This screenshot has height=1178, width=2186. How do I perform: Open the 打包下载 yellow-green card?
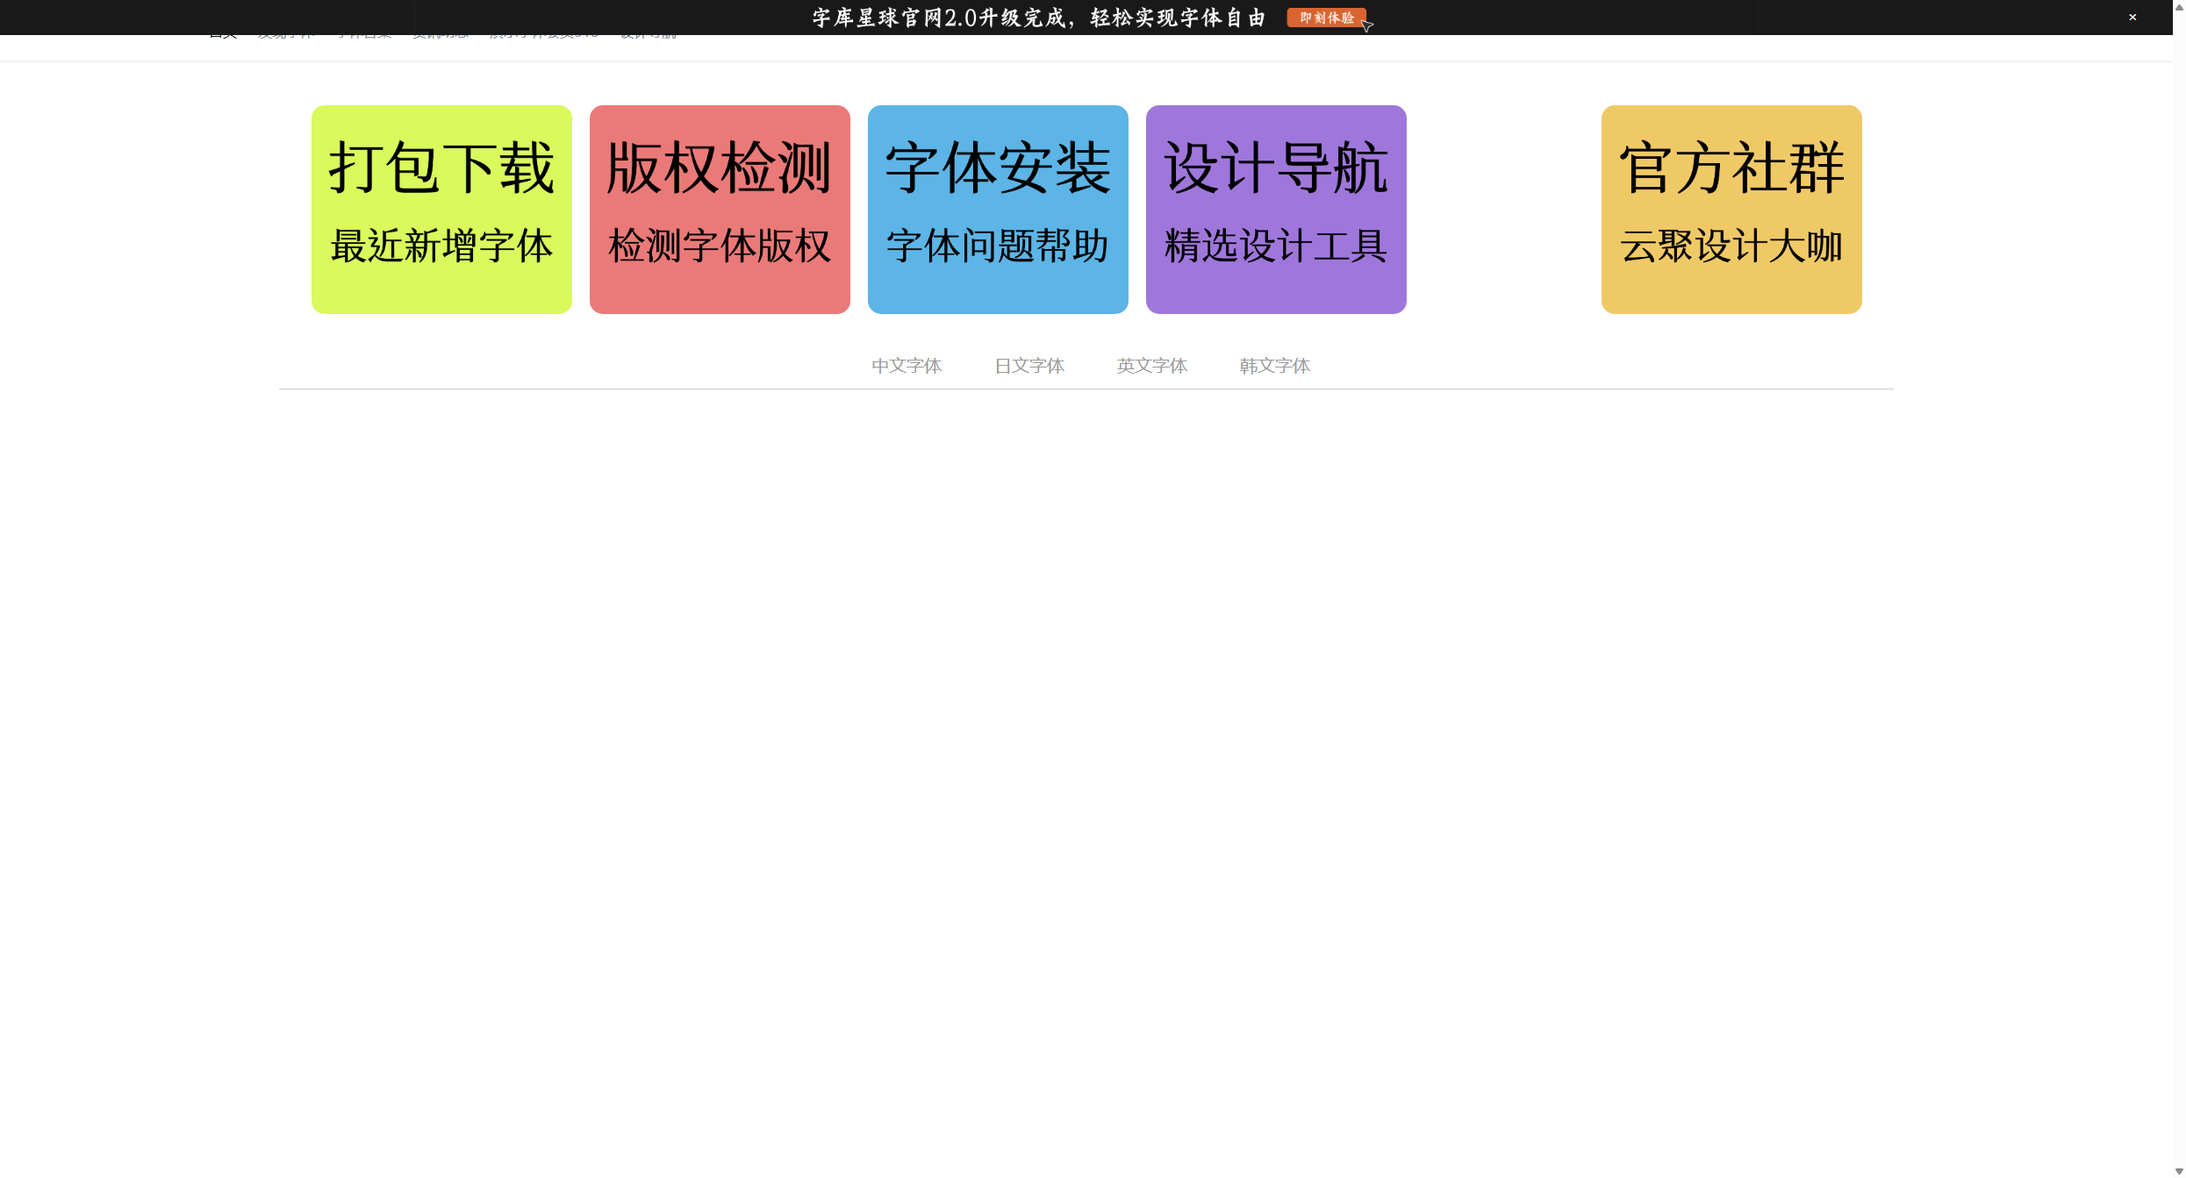[441, 210]
